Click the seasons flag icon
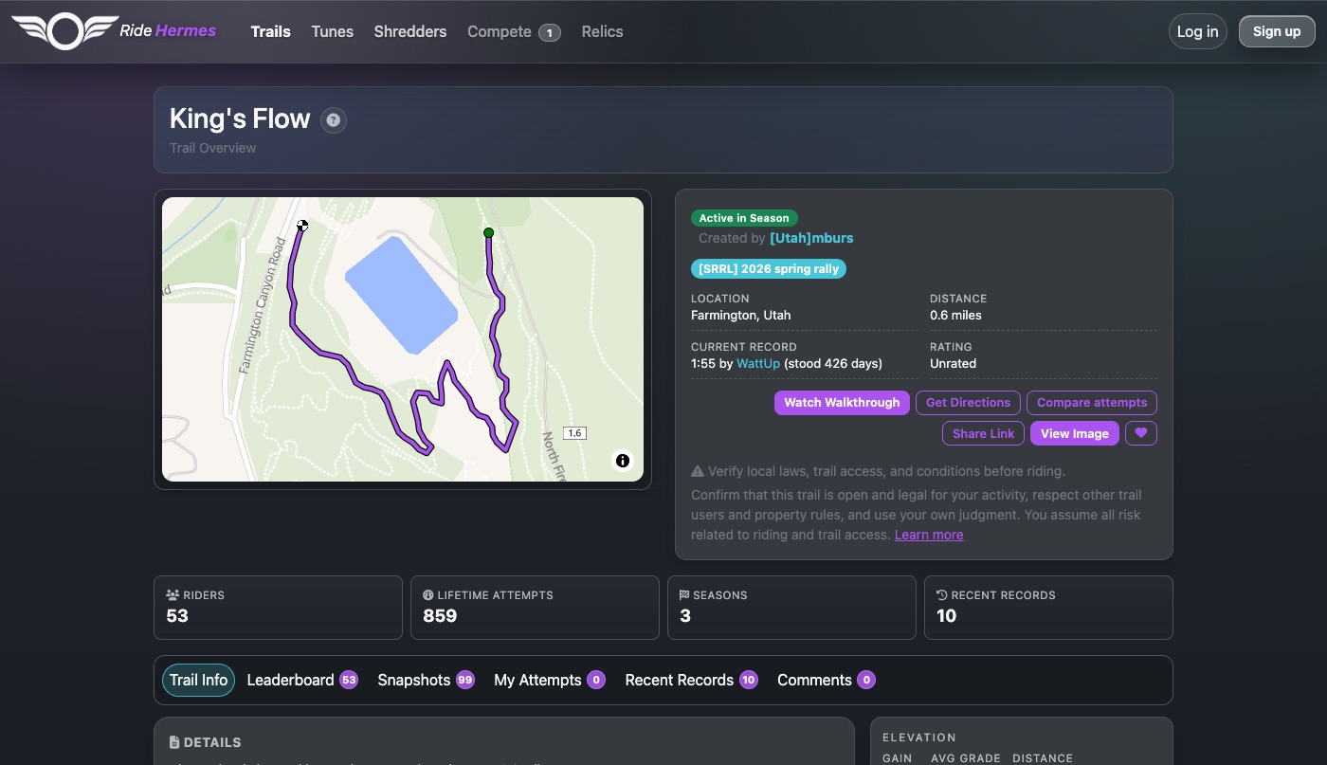 coord(684,595)
